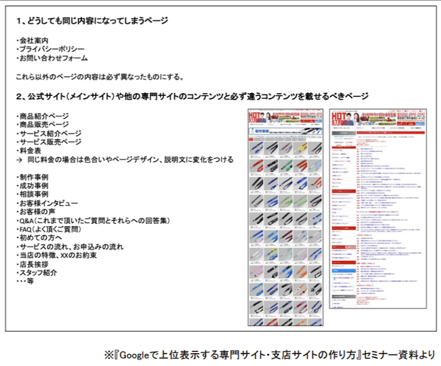
Task: Select the text ・サービス紹介ページ
Action: point(49,134)
